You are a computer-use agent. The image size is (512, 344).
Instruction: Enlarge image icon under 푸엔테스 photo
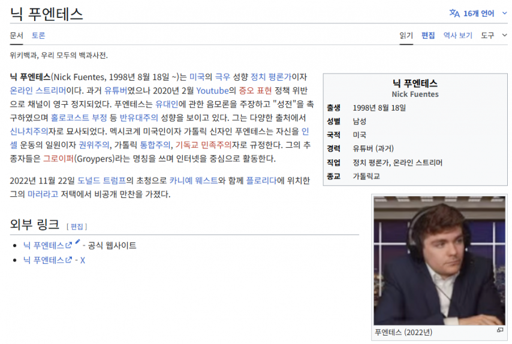pyautogui.click(x=500, y=330)
